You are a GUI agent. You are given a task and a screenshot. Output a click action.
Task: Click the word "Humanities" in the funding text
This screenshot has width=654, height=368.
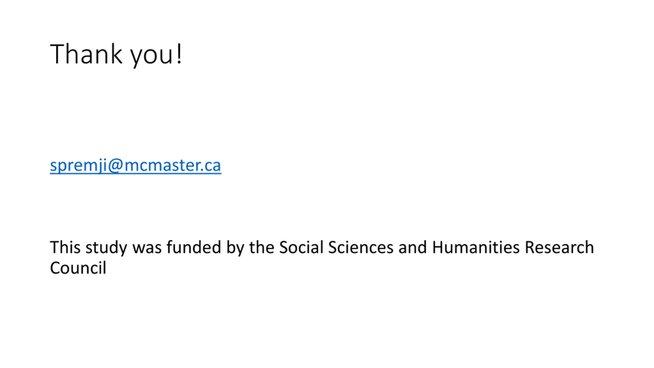(x=476, y=247)
